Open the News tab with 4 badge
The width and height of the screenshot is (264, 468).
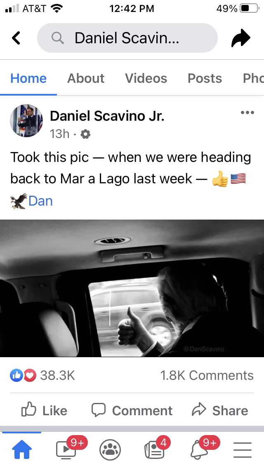click(155, 450)
